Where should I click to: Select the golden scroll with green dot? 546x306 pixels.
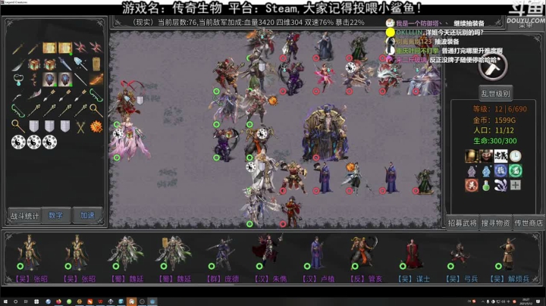coord(65,48)
